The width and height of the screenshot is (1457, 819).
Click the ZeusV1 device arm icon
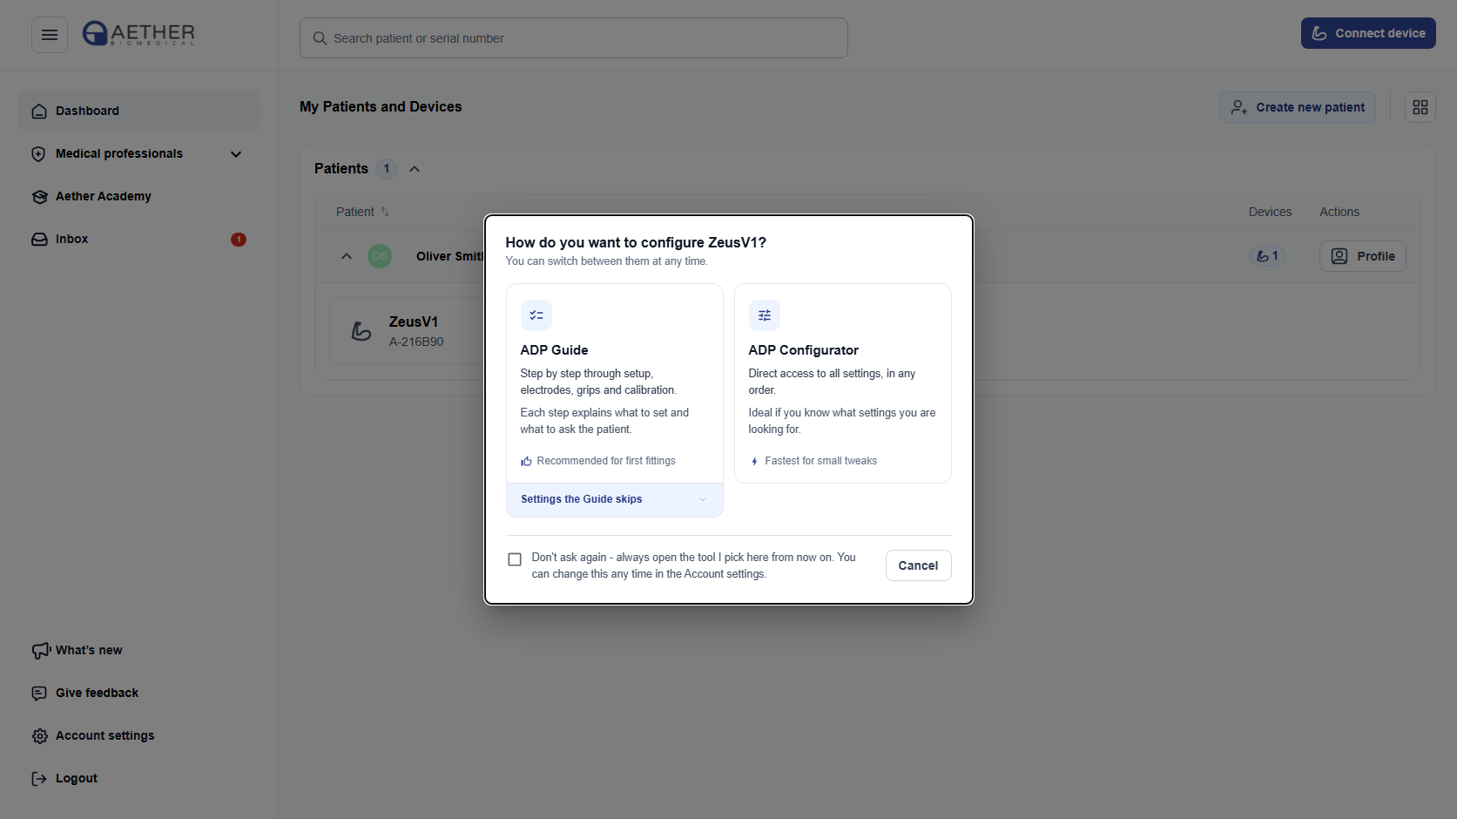(x=361, y=331)
